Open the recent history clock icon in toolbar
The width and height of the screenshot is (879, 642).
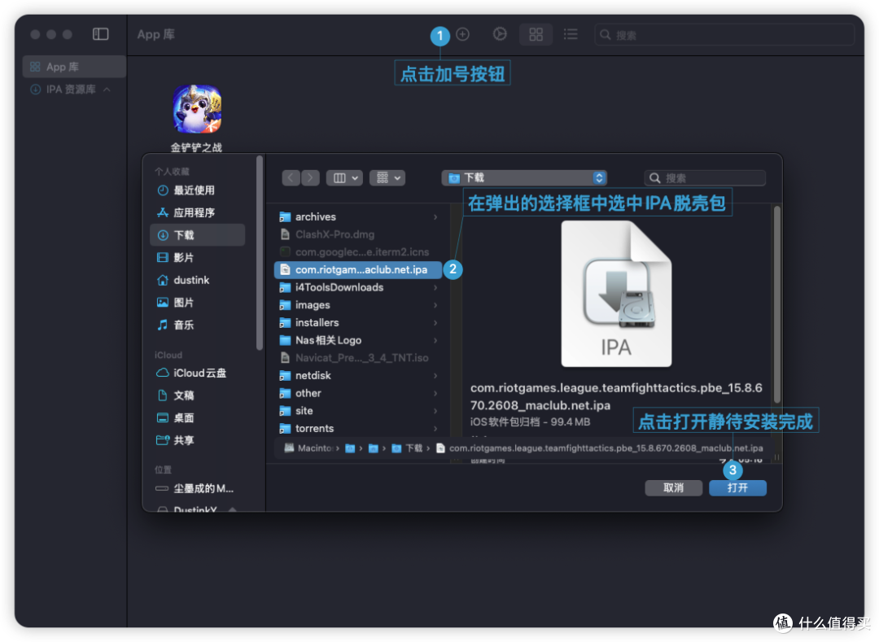500,34
